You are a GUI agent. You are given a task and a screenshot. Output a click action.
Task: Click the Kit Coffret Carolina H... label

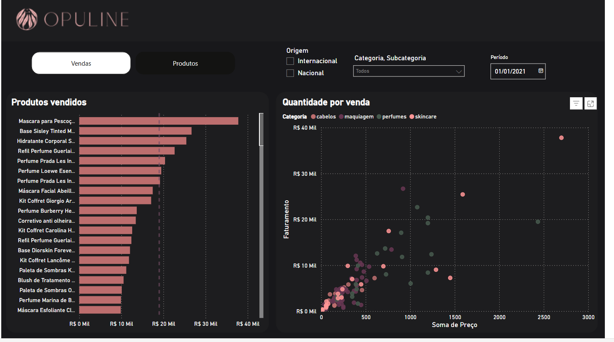(x=47, y=230)
